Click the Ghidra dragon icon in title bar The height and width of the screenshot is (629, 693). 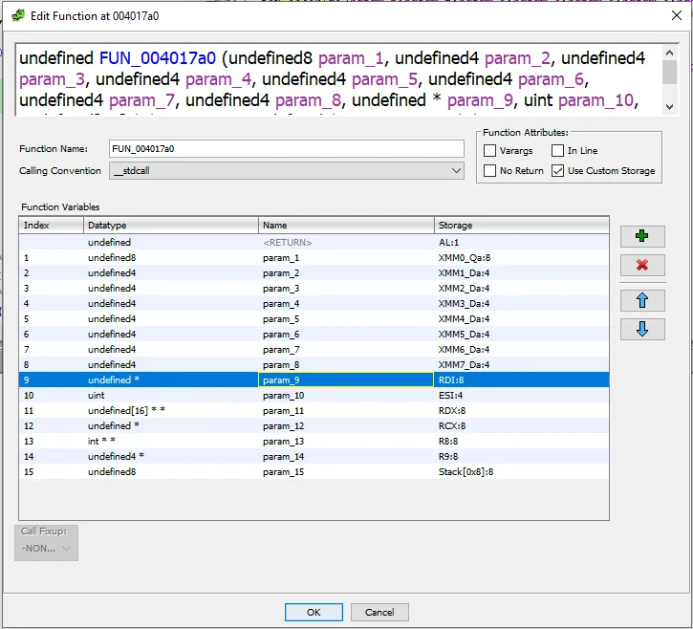[17, 14]
